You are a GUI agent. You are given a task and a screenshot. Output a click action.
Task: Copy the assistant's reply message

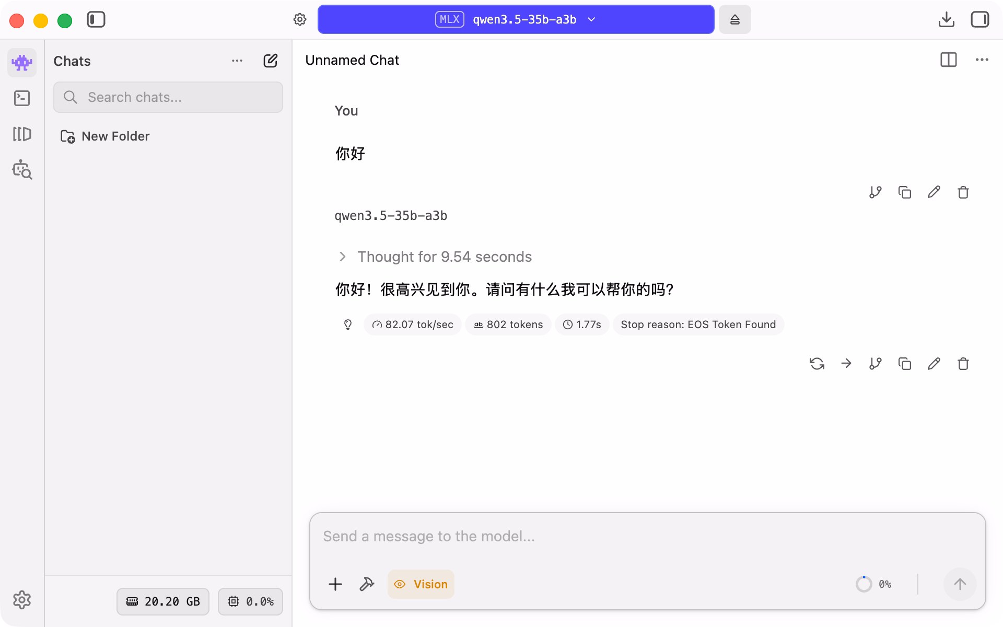905,364
